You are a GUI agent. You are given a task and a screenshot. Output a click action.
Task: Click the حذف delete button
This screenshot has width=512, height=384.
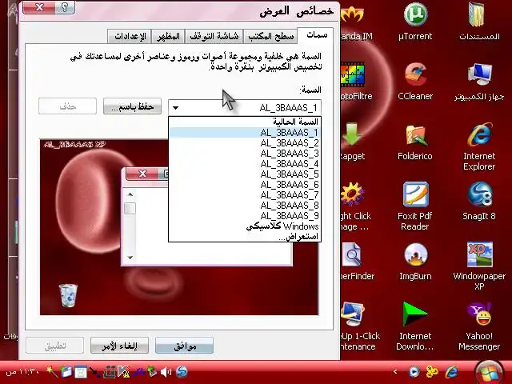(67, 106)
